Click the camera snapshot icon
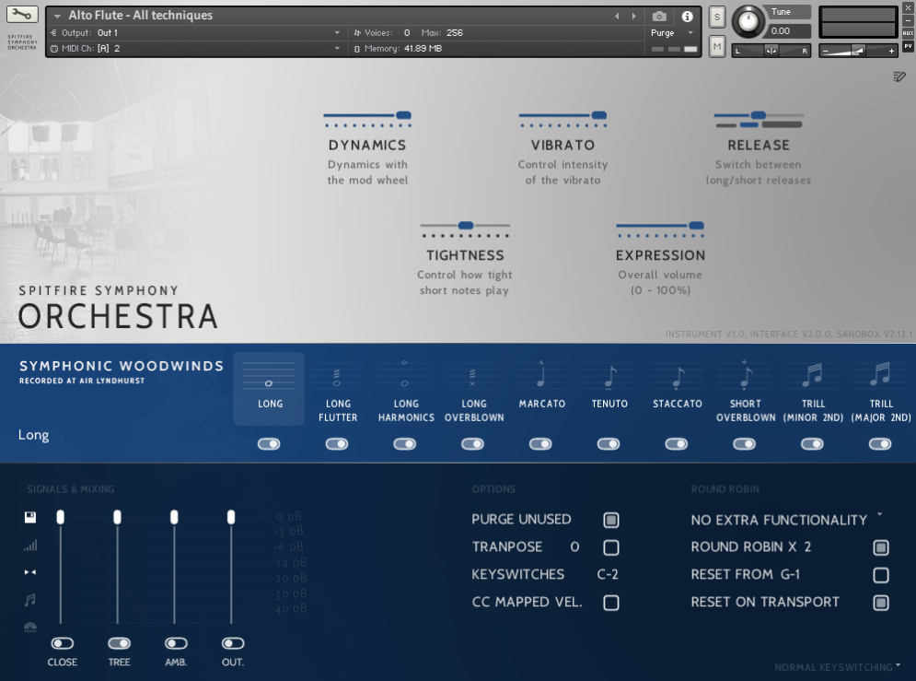 pyautogui.click(x=659, y=17)
